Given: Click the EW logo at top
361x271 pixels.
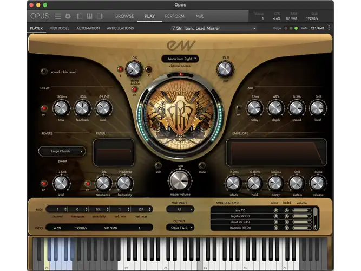Looking at the screenshot, I should click(x=181, y=45).
